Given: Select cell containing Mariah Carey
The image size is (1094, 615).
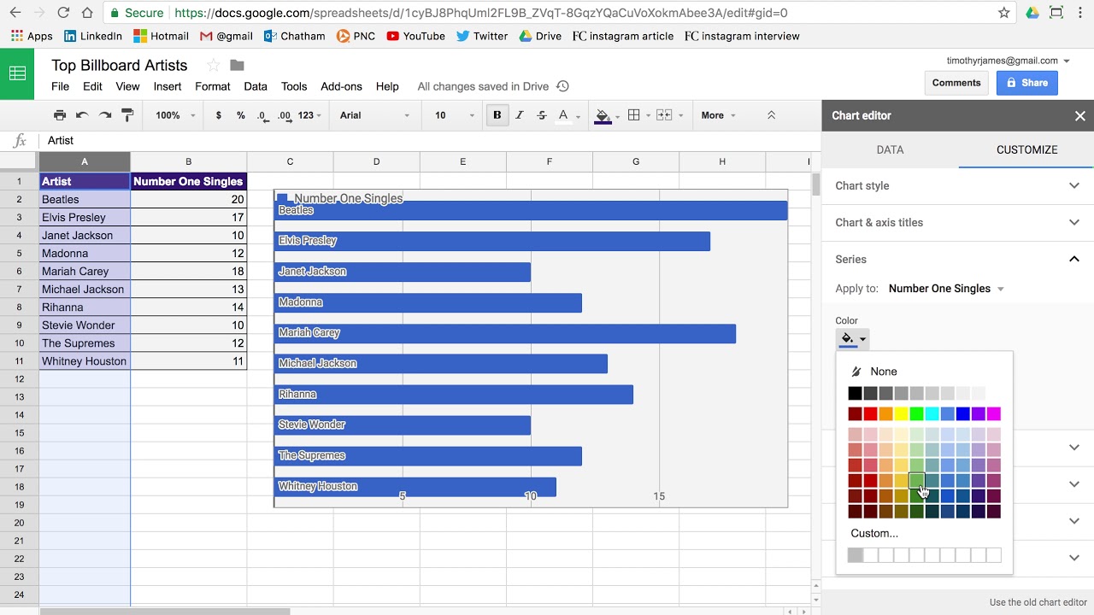Looking at the screenshot, I should (x=85, y=271).
